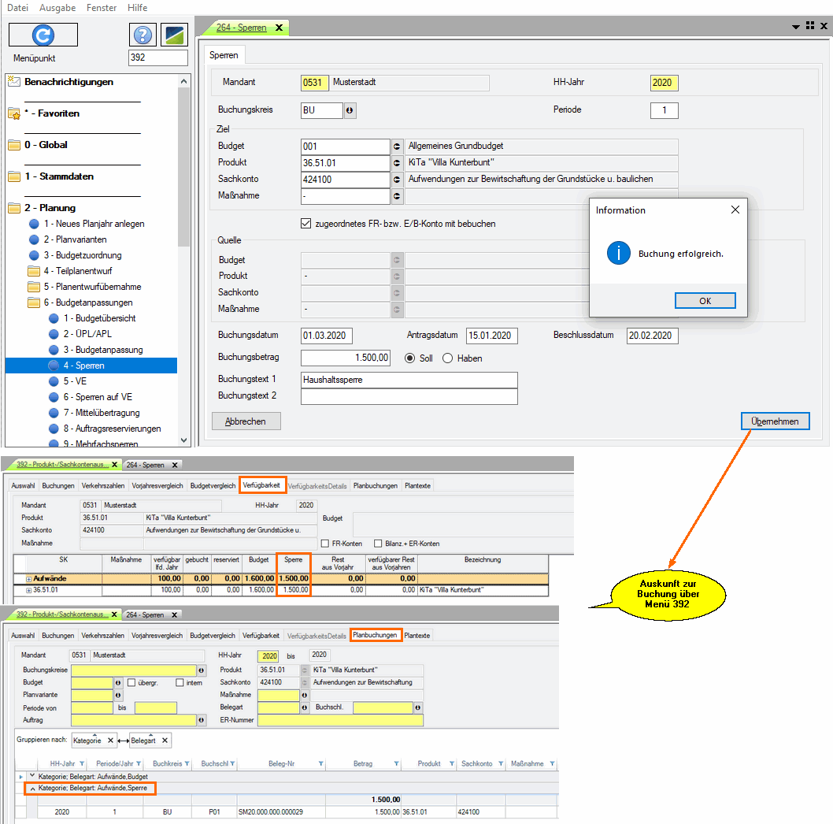
Task: Open the Favoriten folder icon
Action: [14, 113]
